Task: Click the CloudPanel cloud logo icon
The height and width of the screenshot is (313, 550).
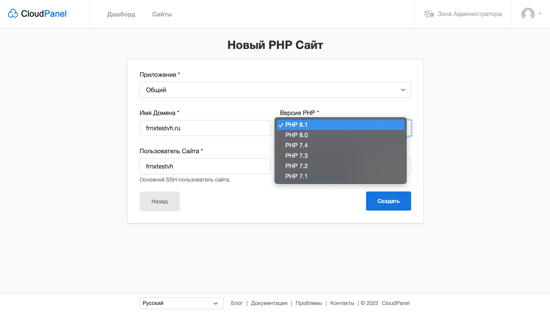Action: click(13, 14)
